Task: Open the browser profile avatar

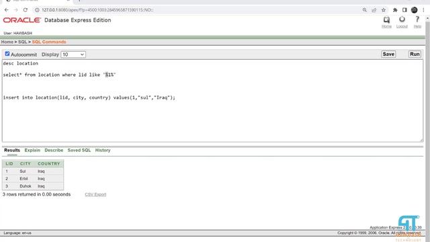Action: [x=414, y=10]
